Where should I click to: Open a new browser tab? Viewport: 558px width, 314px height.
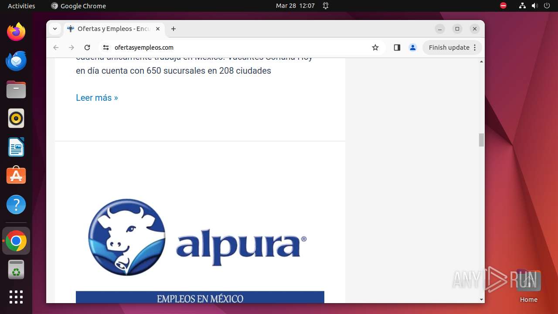174,29
